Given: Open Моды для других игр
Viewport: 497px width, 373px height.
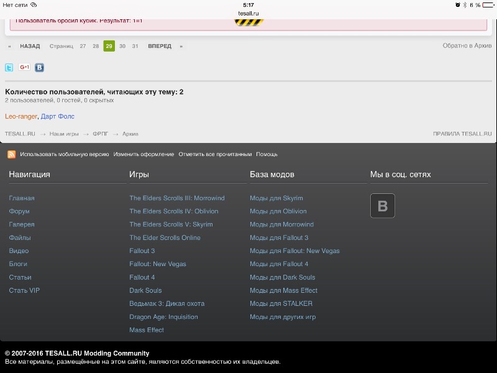Looking at the screenshot, I should point(283,317).
